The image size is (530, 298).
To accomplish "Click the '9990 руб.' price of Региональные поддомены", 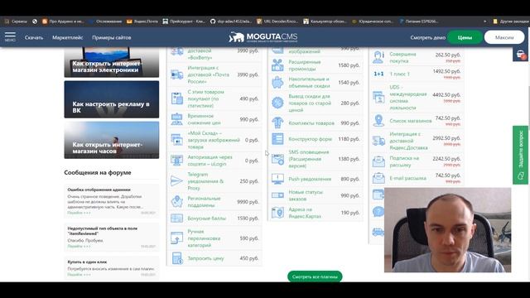I will click(248, 202).
